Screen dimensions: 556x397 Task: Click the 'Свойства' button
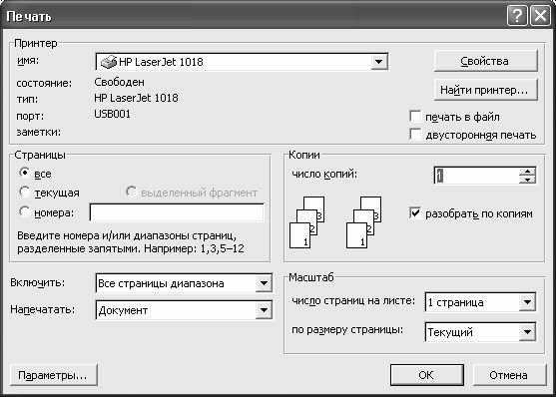click(x=485, y=61)
